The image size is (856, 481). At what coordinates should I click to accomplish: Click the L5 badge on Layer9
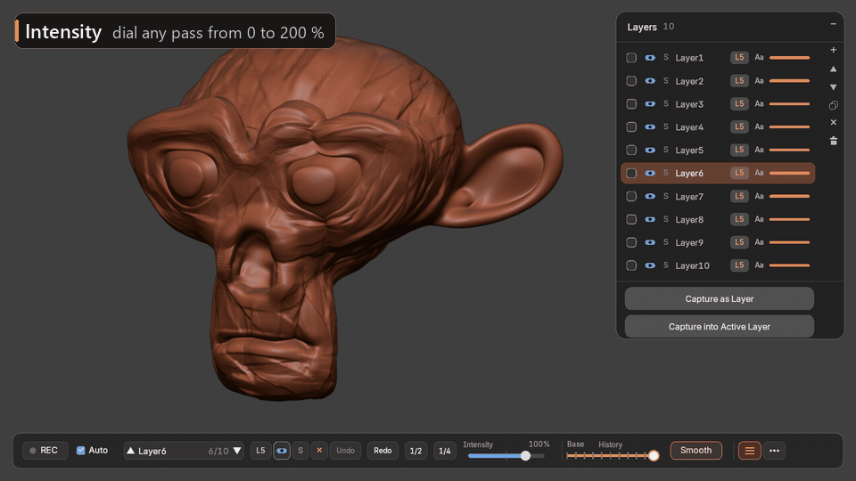[x=739, y=242]
